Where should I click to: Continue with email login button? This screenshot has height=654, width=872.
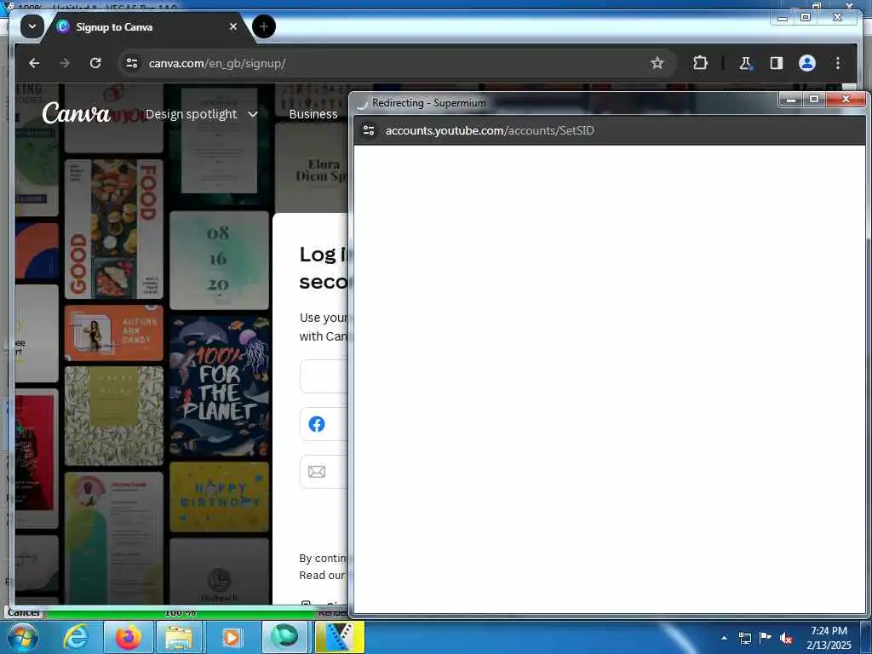pos(324,472)
